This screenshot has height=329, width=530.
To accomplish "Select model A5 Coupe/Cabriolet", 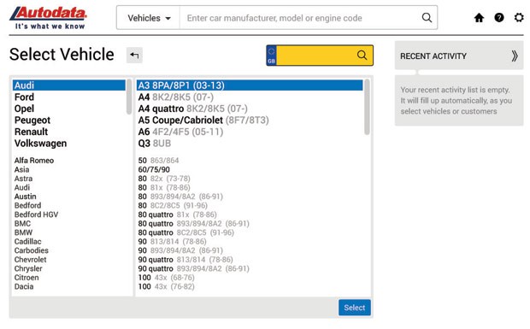I will 203,120.
